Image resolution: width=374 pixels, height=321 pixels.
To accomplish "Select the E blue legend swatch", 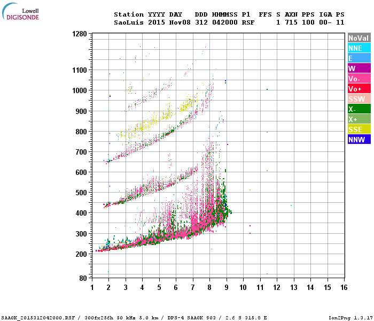I will (x=359, y=58).
